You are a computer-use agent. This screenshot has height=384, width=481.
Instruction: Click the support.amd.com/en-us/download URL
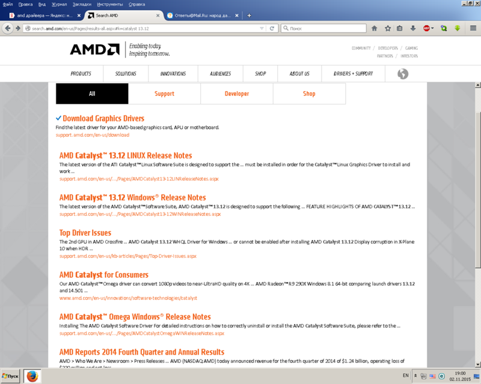pos(93,135)
